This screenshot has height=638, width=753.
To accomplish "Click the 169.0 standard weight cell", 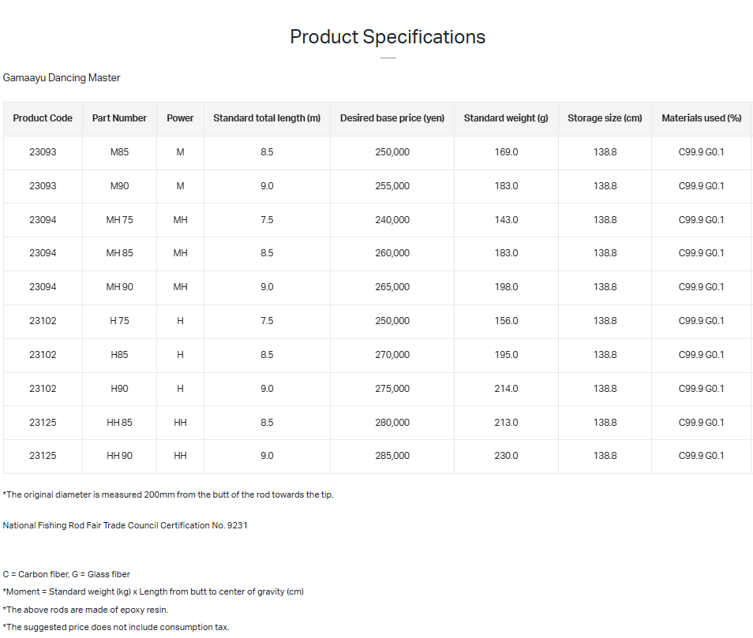I will (x=506, y=152).
